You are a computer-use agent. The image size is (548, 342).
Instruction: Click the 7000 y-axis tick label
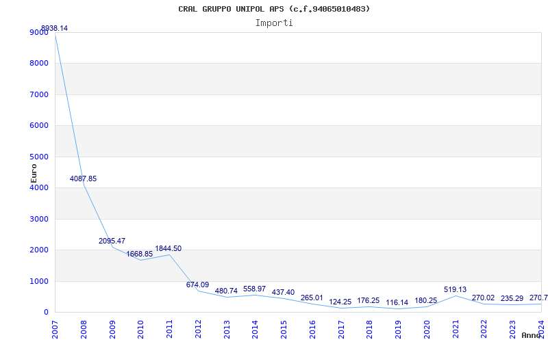pyautogui.click(x=39, y=94)
